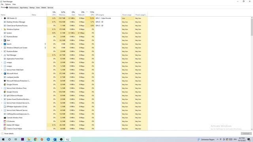Sort processes by the CPU column header

(51, 13)
